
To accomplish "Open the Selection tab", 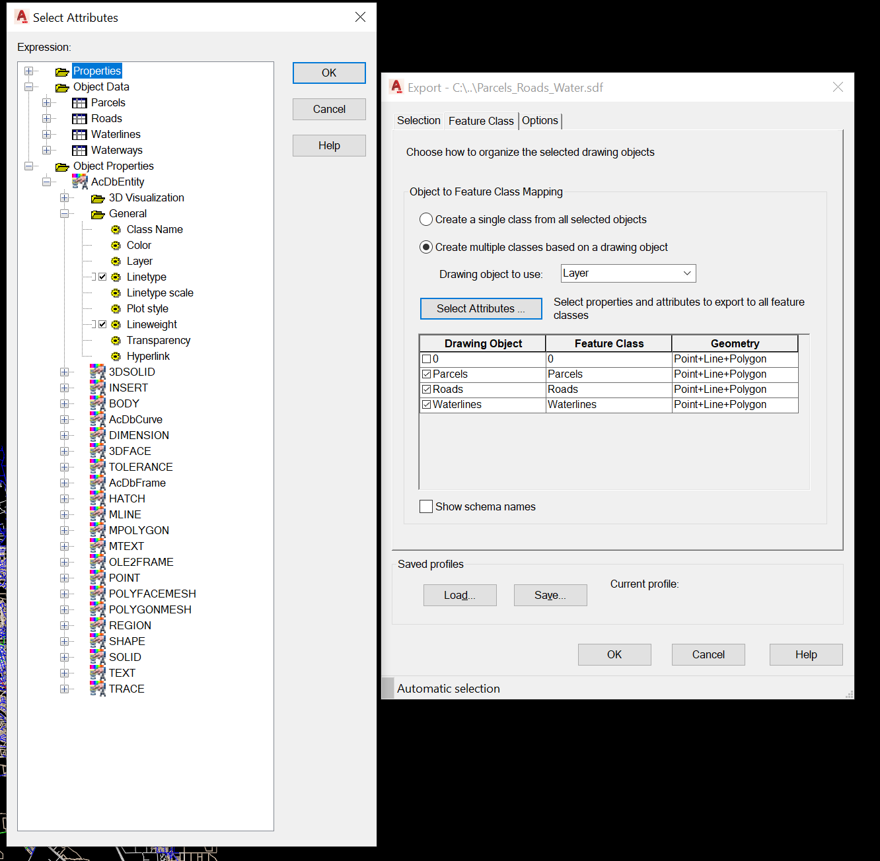I will pyautogui.click(x=418, y=121).
